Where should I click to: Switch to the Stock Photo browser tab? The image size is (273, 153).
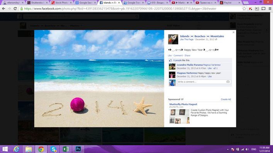click(x=61, y=3)
